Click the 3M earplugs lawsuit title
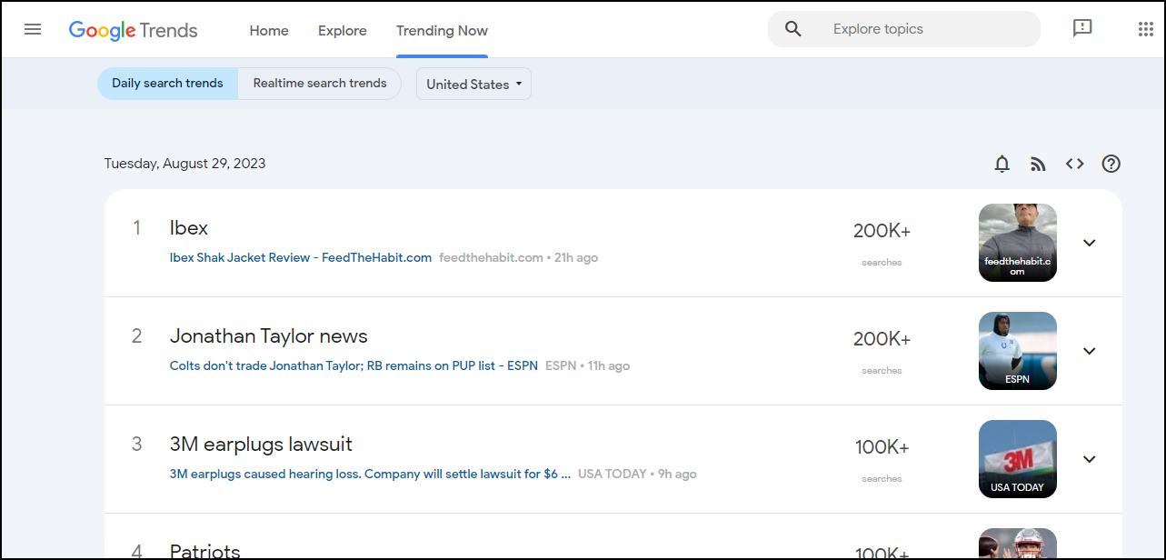Screen dimensions: 1166x560 (261, 444)
